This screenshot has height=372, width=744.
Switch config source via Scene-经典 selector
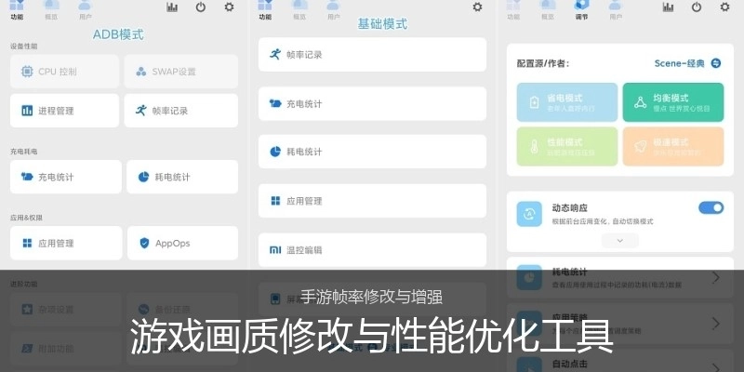[688, 63]
